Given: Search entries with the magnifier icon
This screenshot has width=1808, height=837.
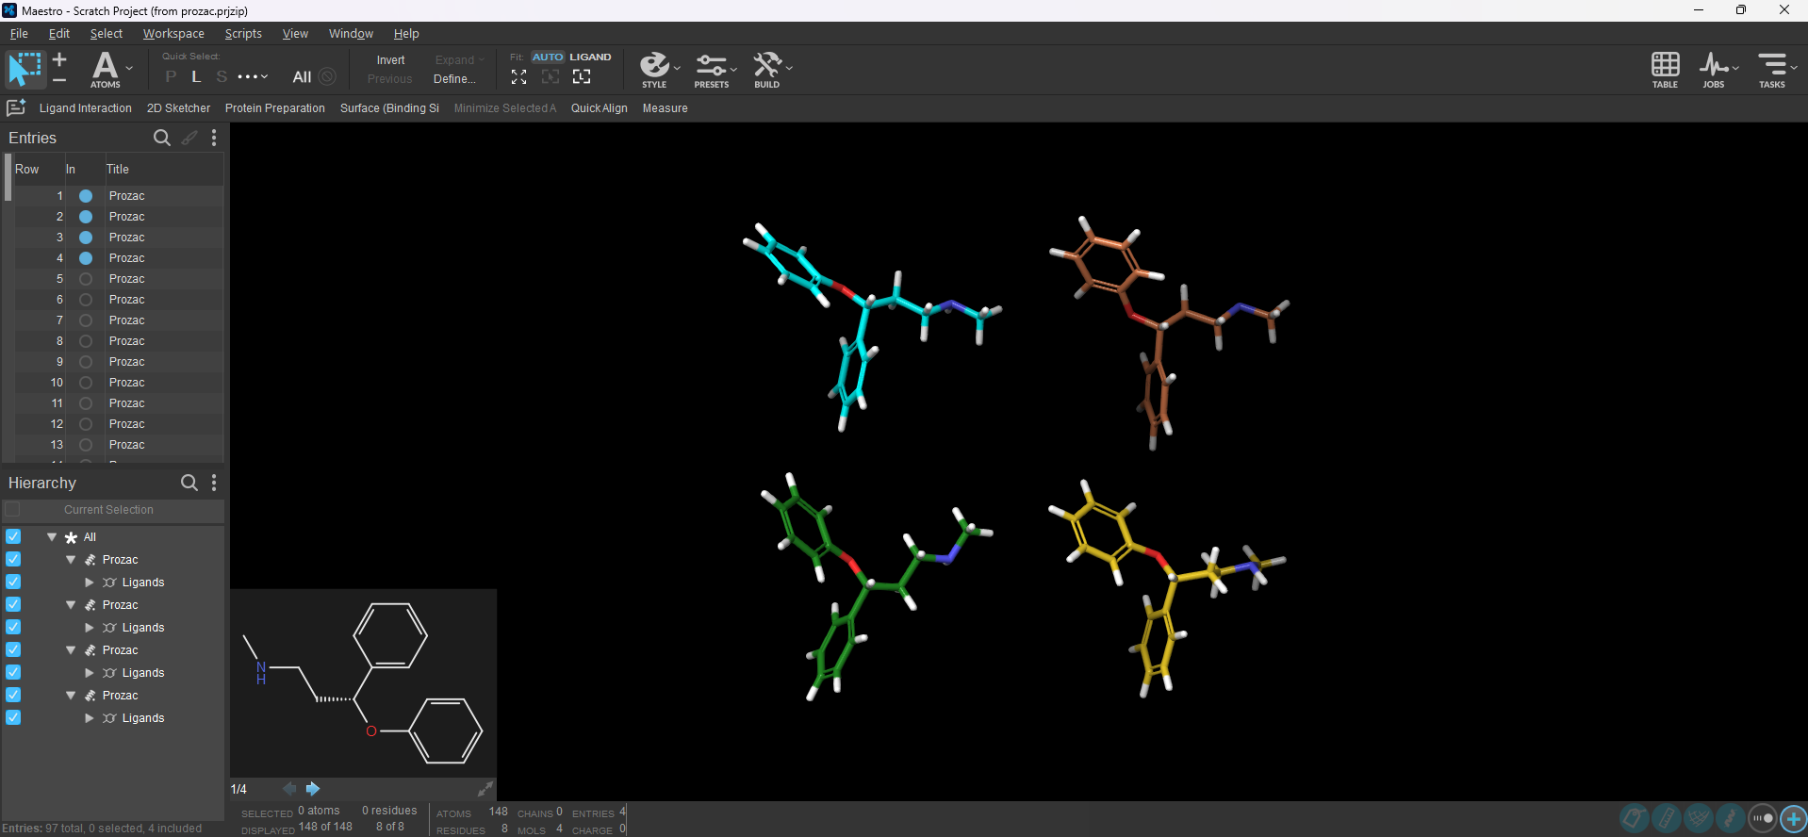Looking at the screenshot, I should [x=162, y=139].
